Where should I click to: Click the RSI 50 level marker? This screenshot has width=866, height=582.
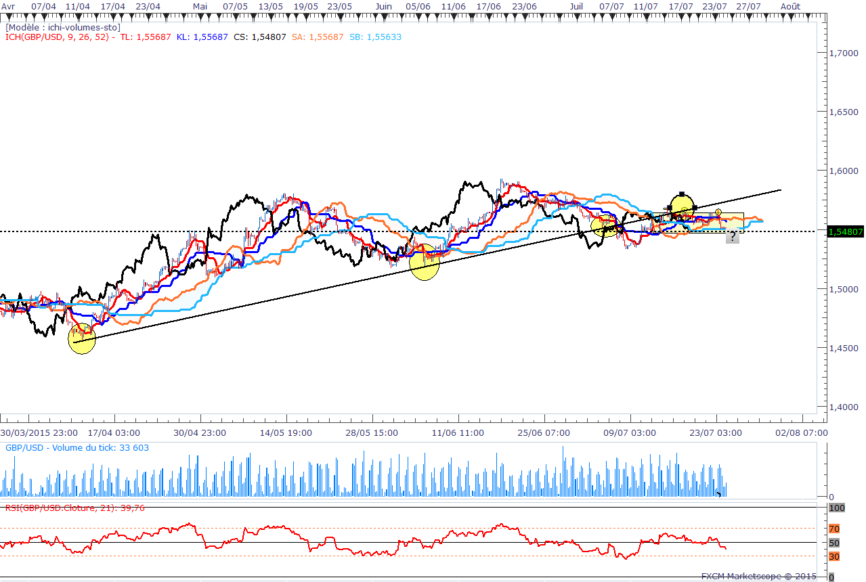coord(834,543)
